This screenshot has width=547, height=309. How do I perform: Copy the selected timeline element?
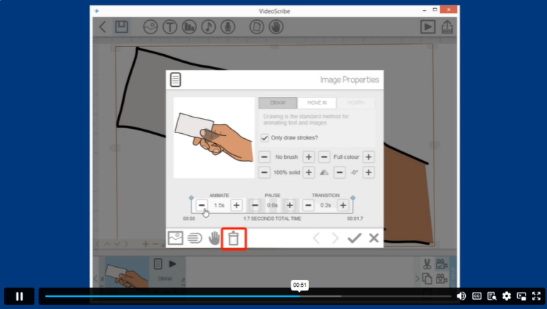427,278
